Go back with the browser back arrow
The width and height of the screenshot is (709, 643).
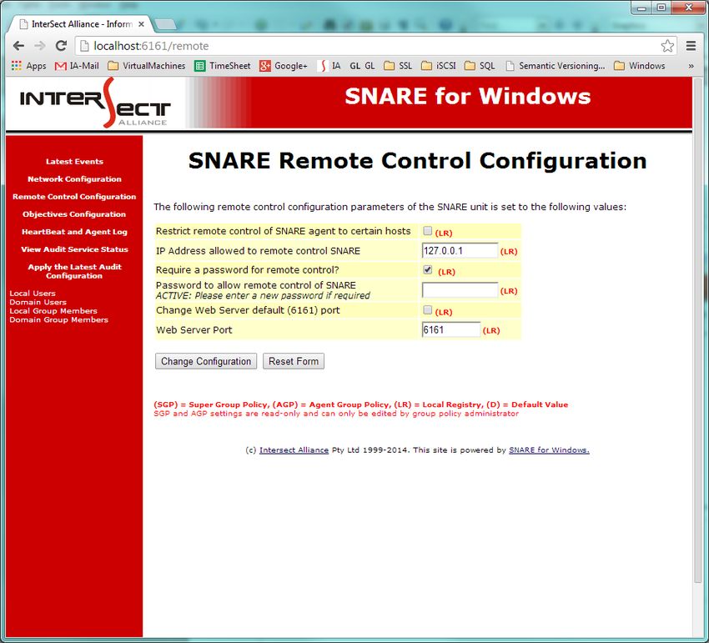click(18, 46)
